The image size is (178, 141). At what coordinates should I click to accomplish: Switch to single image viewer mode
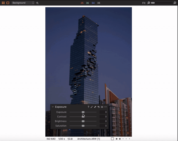(8, 3)
